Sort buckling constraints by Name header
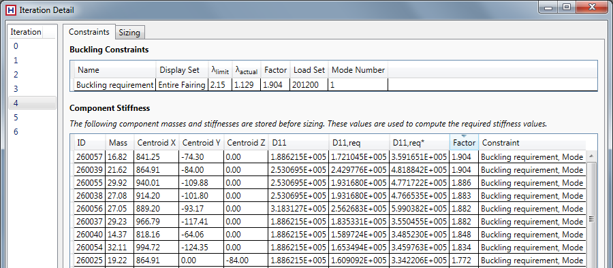This screenshot has height=268, width=613. [x=115, y=70]
